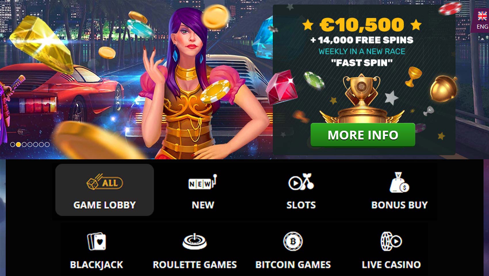Select the NEW games slot-machine icon
This screenshot has width=489, height=276.
point(203,182)
